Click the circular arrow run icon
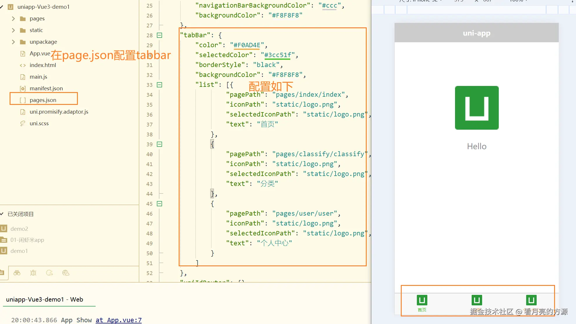The width and height of the screenshot is (576, 324). click(x=50, y=273)
